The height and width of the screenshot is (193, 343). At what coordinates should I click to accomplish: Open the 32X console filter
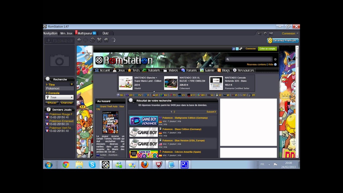coord(181,95)
